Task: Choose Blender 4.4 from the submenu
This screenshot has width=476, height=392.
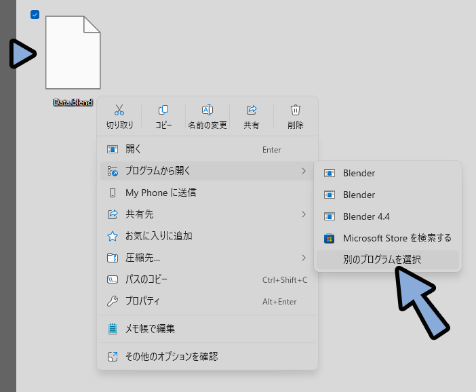Action: click(x=366, y=216)
